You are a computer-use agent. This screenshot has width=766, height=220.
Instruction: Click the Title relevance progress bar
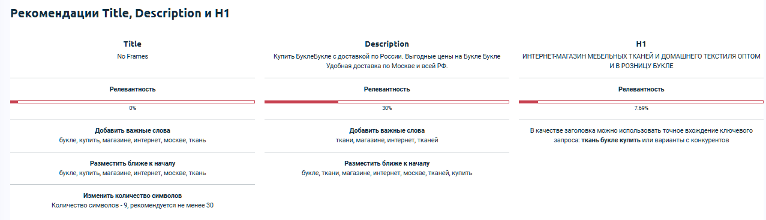pyautogui.click(x=133, y=102)
